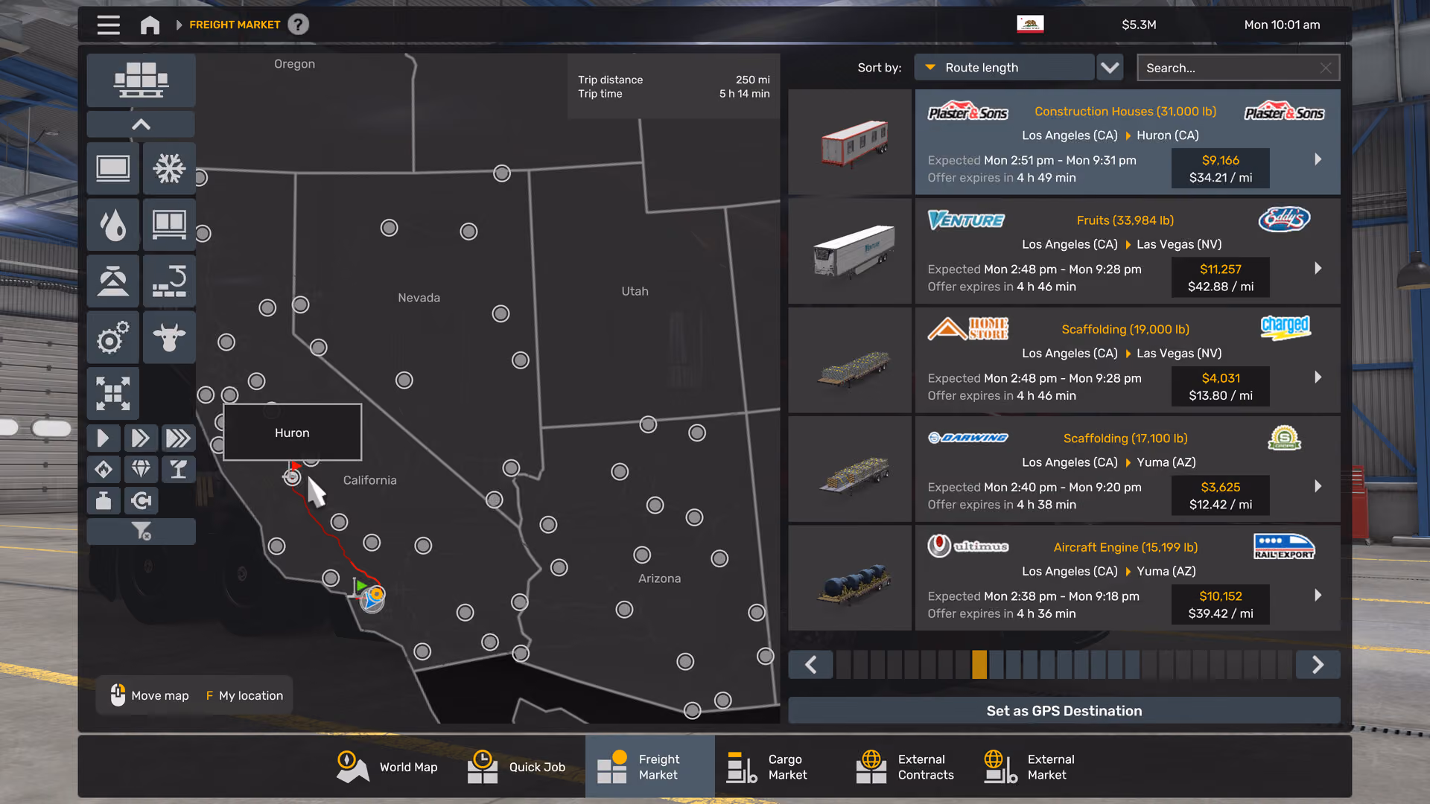The height and width of the screenshot is (804, 1430).
Task: Click the World Map pin icon
Action: (x=352, y=767)
